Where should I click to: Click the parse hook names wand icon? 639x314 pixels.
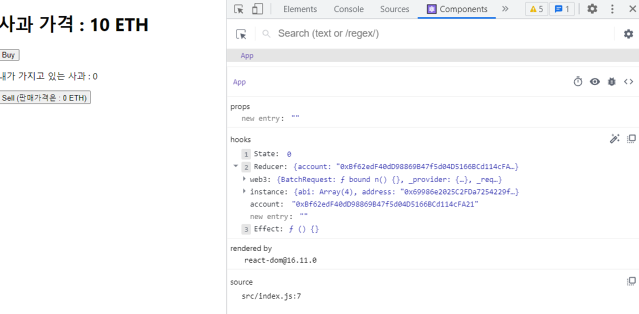[x=614, y=138]
